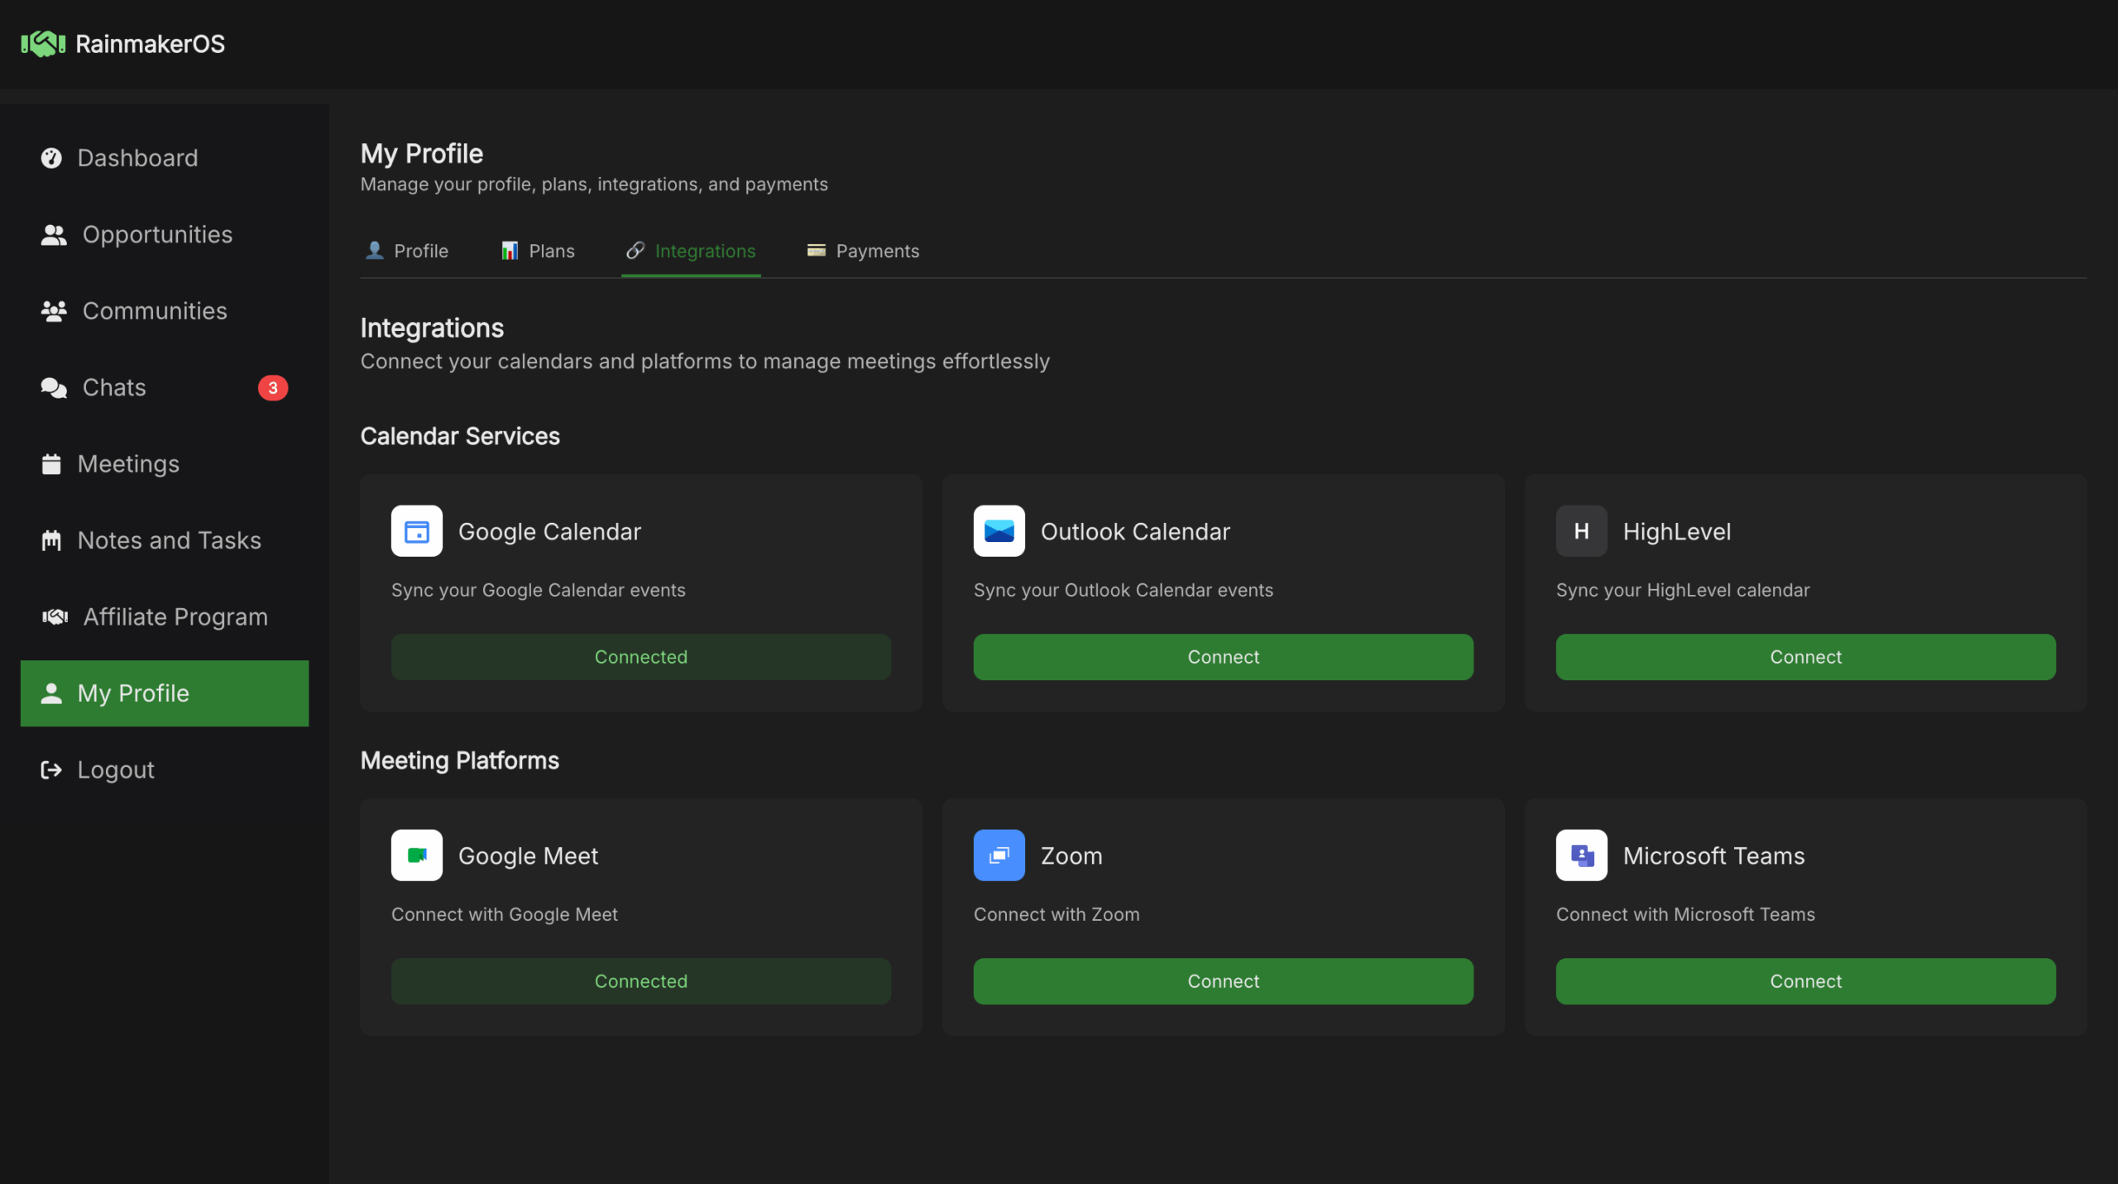The width and height of the screenshot is (2118, 1184).
Task: Connect Microsoft Teams
Action: tap(1805, 980)
